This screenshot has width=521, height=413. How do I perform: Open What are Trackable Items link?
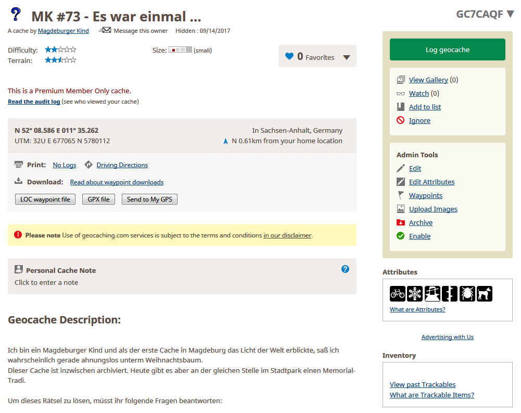[x=431, y=395]
